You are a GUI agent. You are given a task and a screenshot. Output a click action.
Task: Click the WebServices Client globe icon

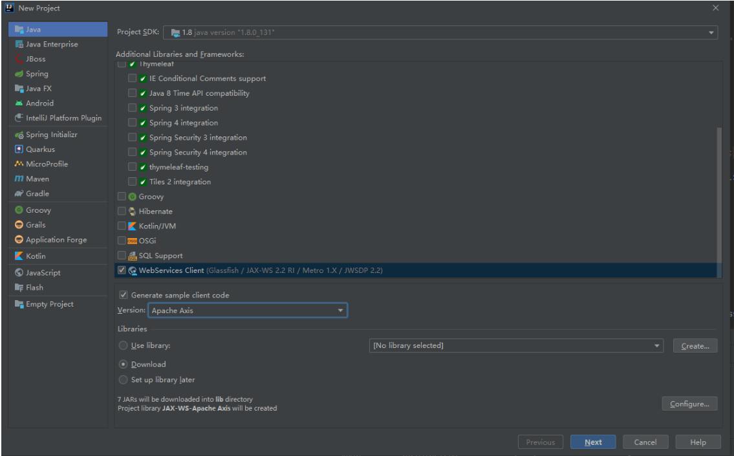click(x=133, y=270)
